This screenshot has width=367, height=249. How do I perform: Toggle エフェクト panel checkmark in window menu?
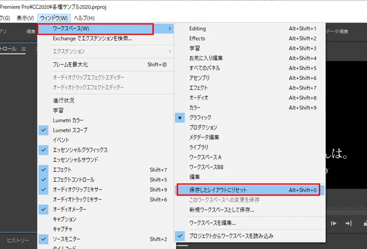43,169
